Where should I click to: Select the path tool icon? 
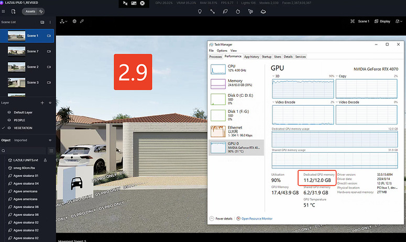(212, 11)
